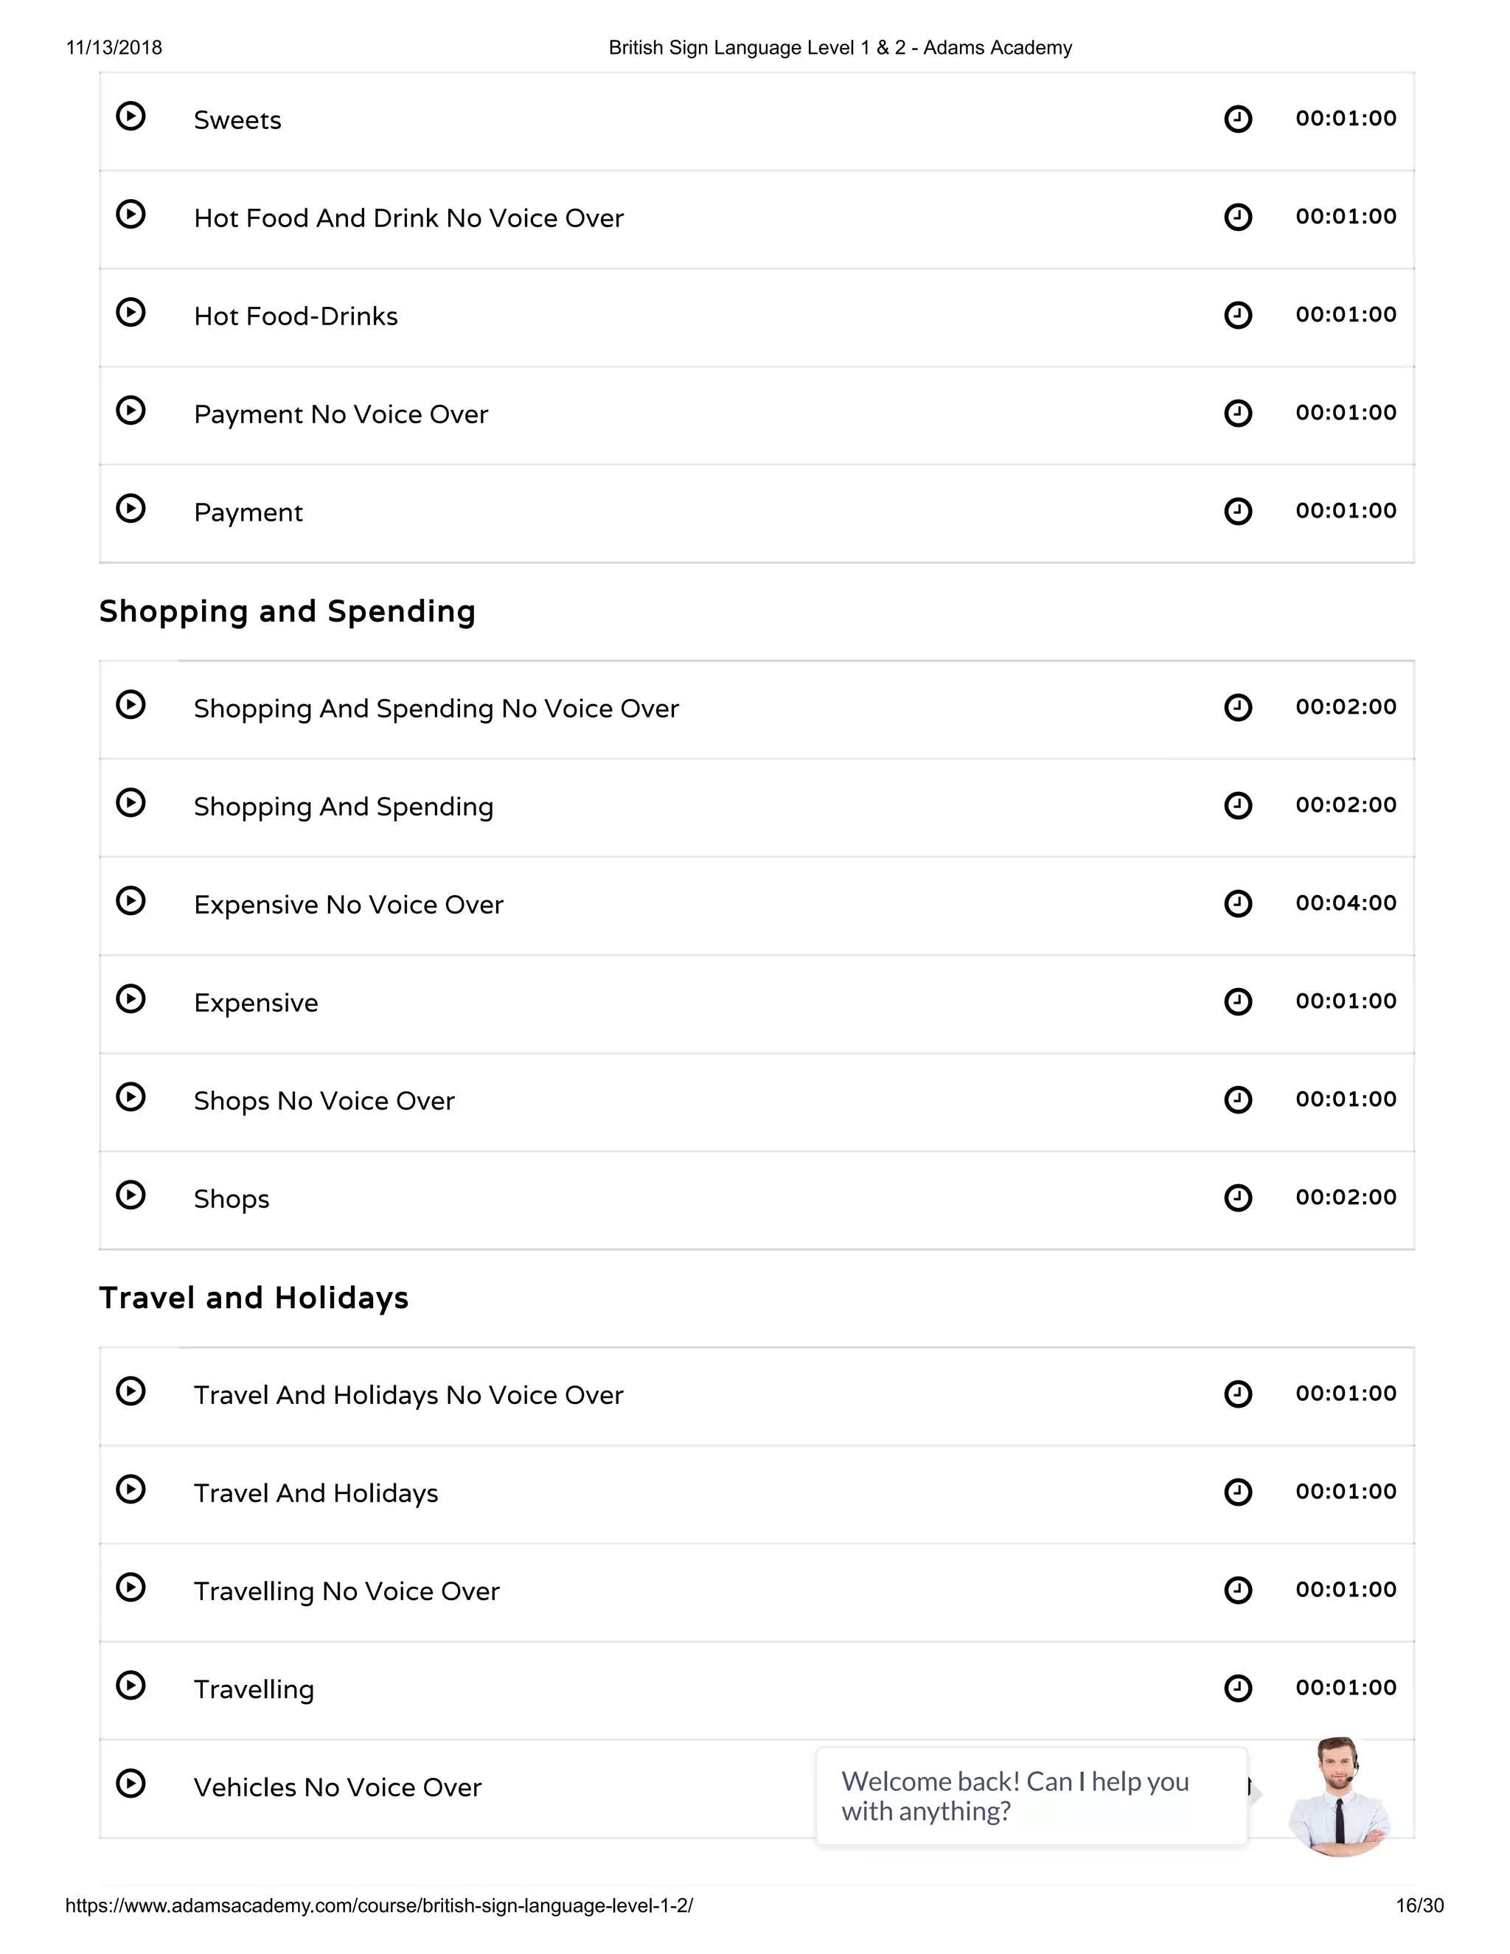Select Shopping And Spending No Voice Over lesson

436,709
